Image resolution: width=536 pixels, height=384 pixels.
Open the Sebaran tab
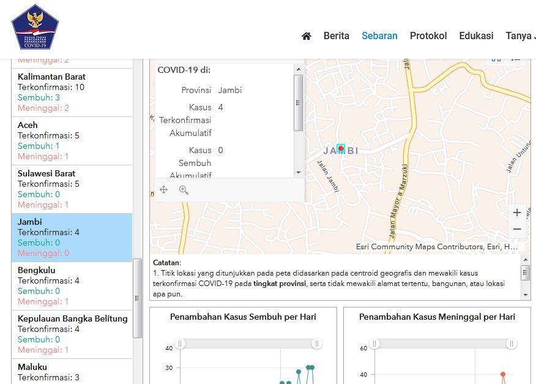click(379, 36)
